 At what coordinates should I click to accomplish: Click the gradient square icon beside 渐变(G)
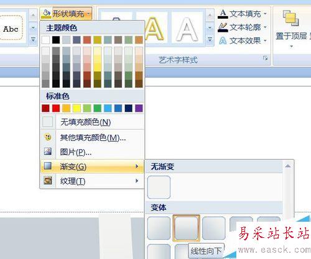click(48, 166)
